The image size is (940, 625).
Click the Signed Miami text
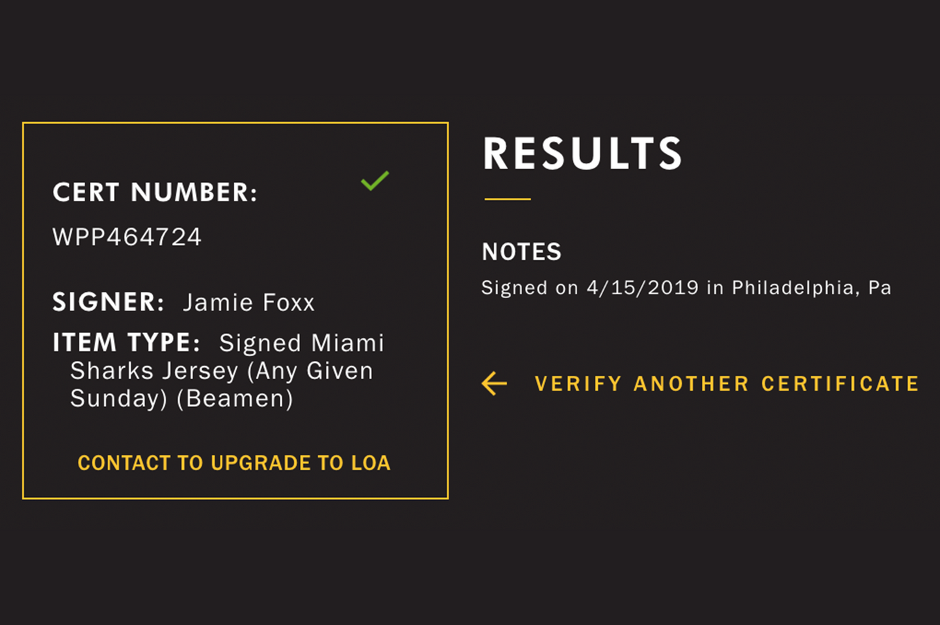point(302,343)
